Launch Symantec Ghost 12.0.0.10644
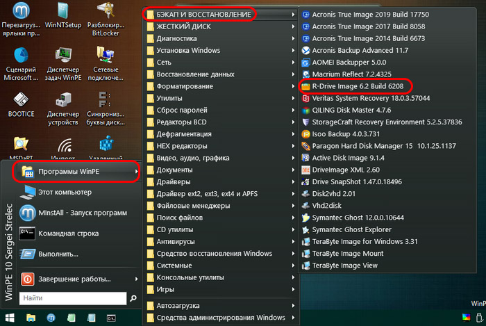486x326 pixels. [353, 218]
